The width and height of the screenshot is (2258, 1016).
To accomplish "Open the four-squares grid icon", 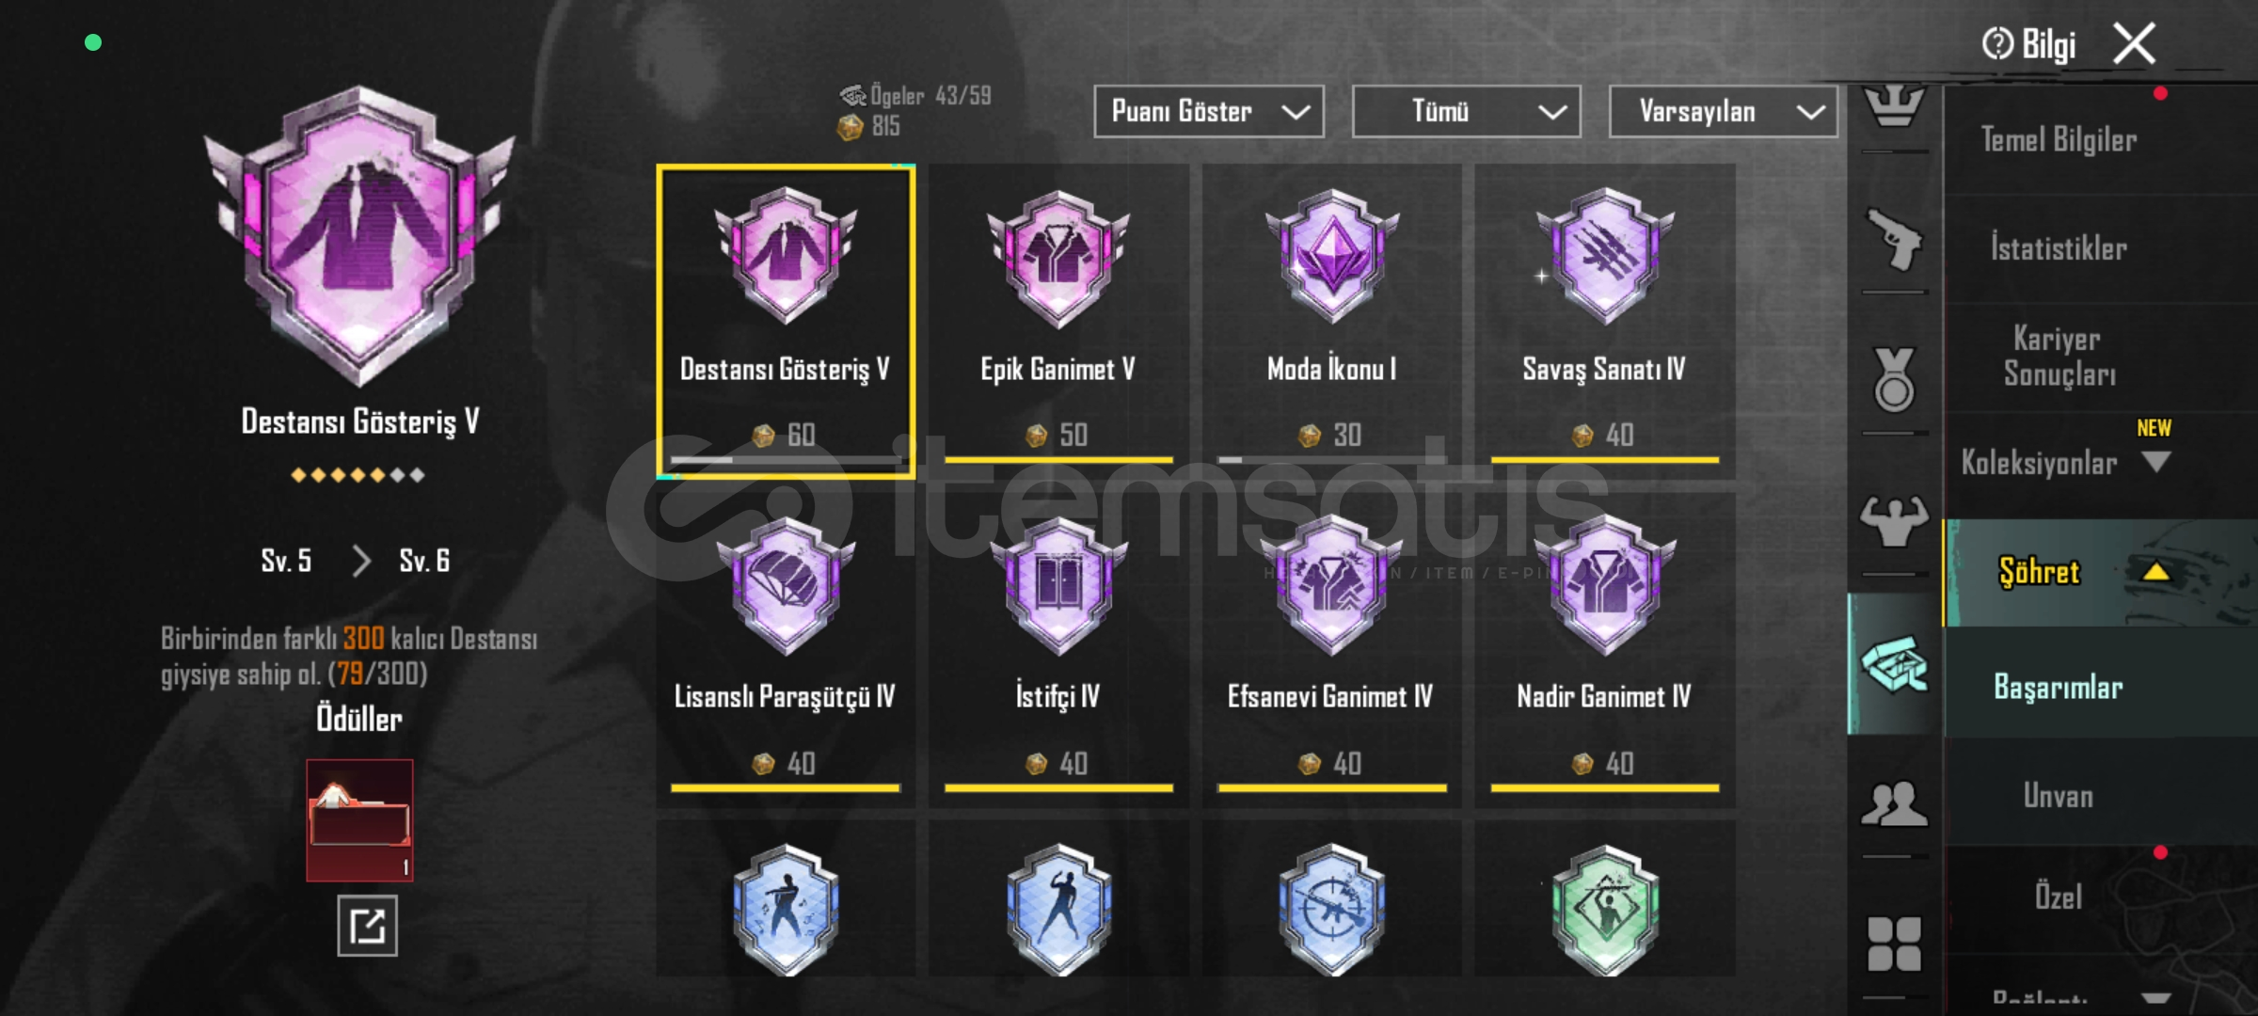I will click(x=1894, y=944).
